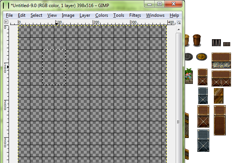Click the tall blue-gray metal crate at bottom
Screen dimensions: 234x163
pyautogui.click(x=203, y=141)
